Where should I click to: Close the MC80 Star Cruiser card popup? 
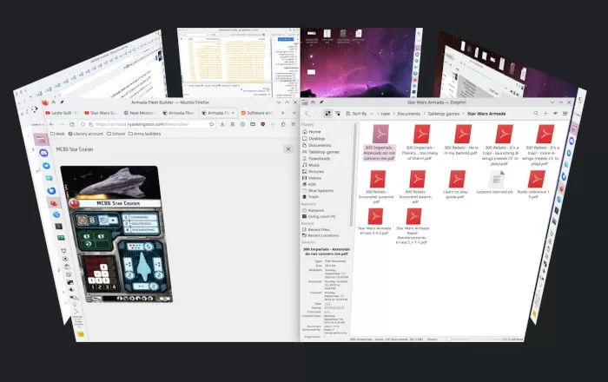tap(288, 149)
